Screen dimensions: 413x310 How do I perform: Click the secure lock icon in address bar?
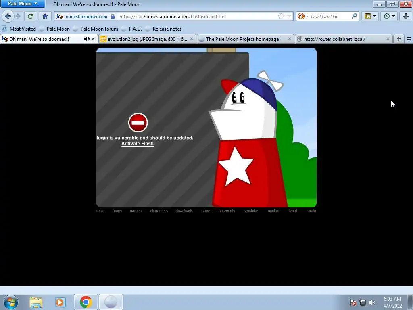tap(113, 16)
